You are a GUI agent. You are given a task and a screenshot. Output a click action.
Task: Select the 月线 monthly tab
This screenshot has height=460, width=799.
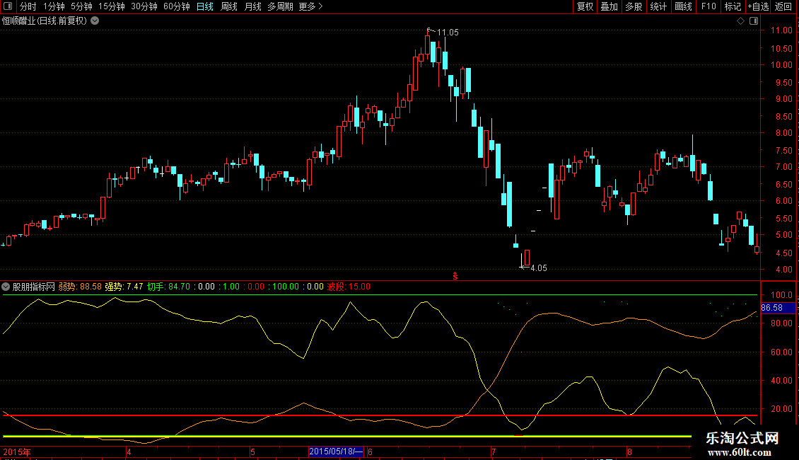click(x=252, y=6)
